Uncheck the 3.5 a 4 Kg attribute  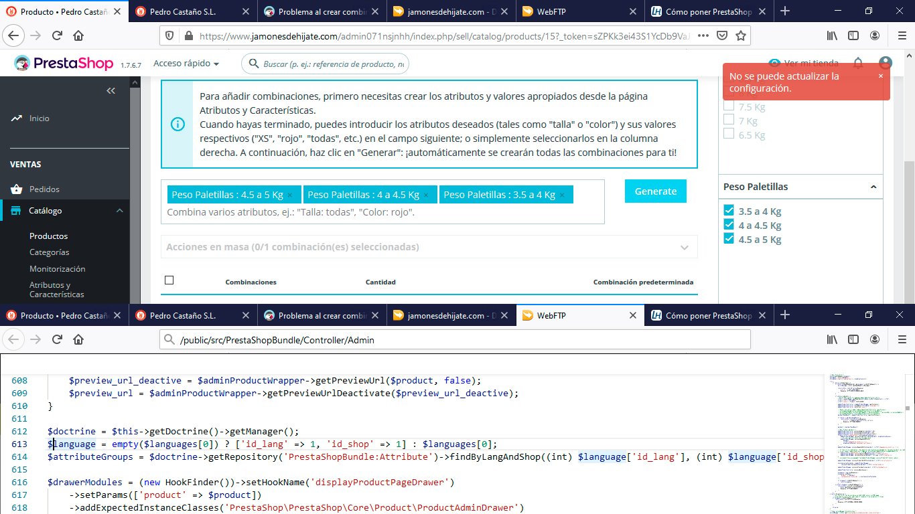coord(729,211)
